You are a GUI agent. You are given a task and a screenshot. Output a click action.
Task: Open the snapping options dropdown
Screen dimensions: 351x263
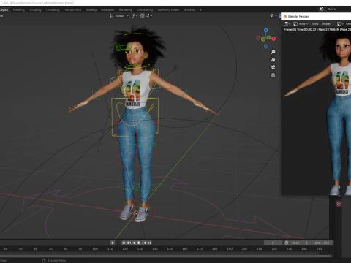tap(148, 16)
